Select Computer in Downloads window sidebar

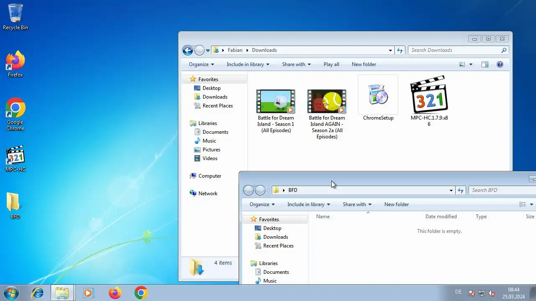click(209, 176)
